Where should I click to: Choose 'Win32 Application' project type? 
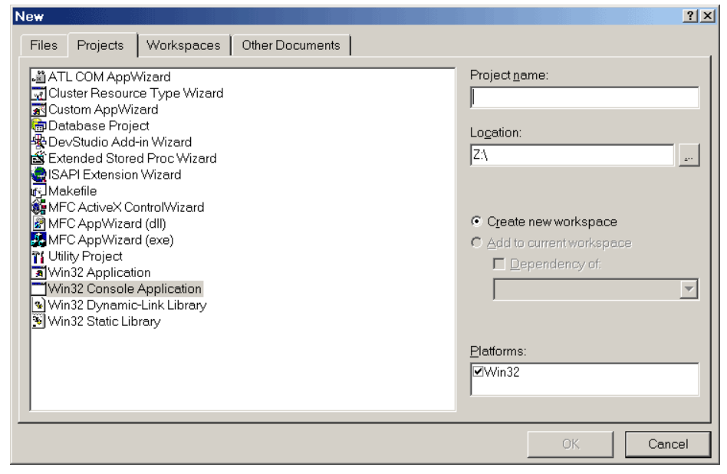(100, 272)
